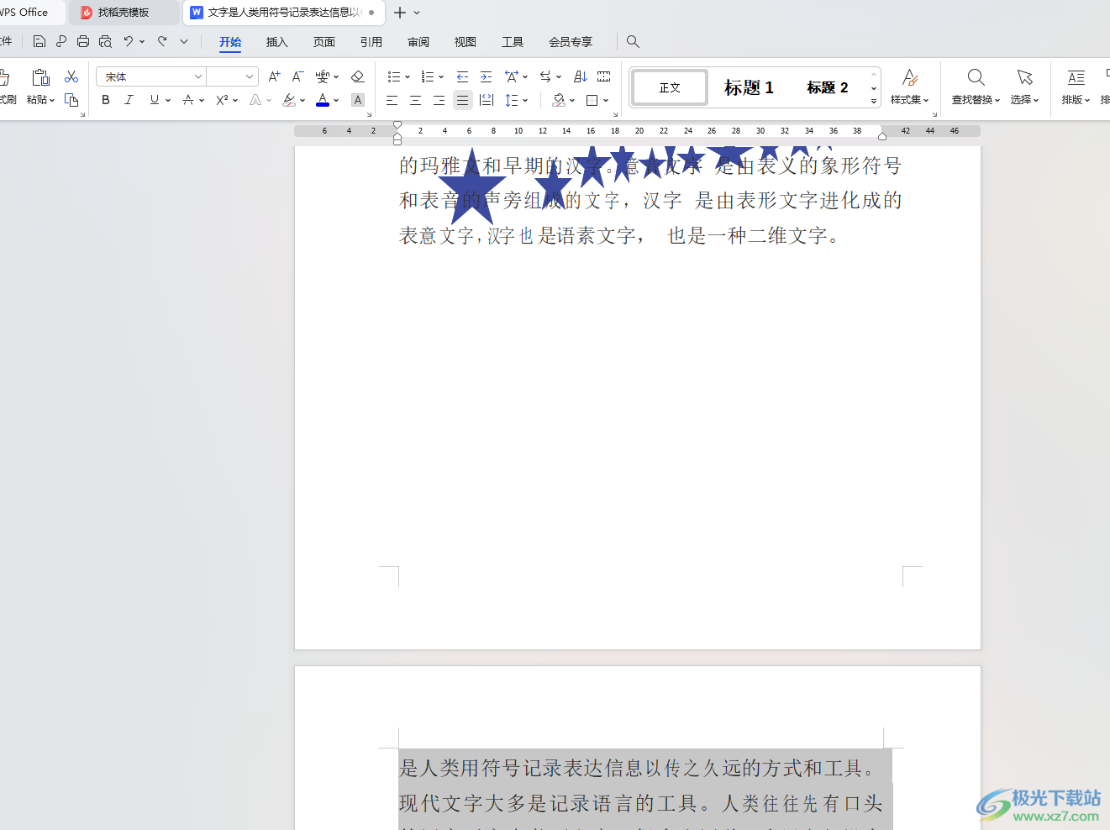Click the large blue star shape
This screenshot has width=1110, height=830.
pyautogui.click(x=472, y=186)
